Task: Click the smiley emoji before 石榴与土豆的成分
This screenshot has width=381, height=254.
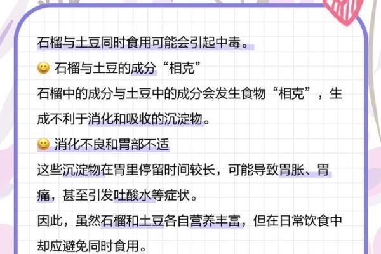Action: click(x=43, y=68)
